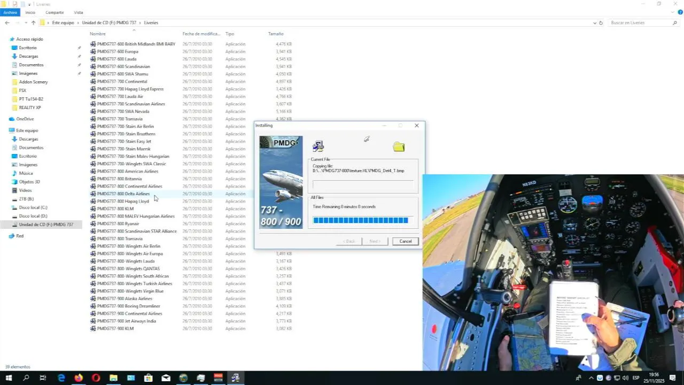Viewport: 684px width, 385px height.
Task: Open the Archivo ribbon tab
Action: point(10,12)
